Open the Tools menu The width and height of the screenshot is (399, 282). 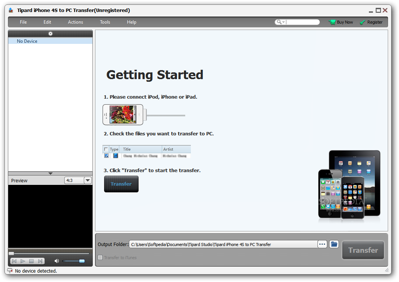click(105, 22)
